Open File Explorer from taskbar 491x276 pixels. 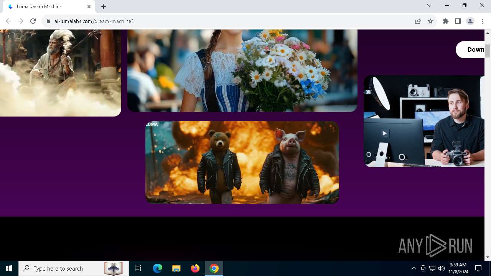176,268
